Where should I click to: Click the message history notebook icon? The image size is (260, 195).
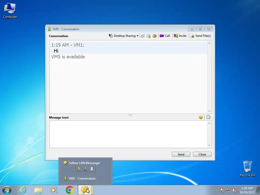pos(143,36)
